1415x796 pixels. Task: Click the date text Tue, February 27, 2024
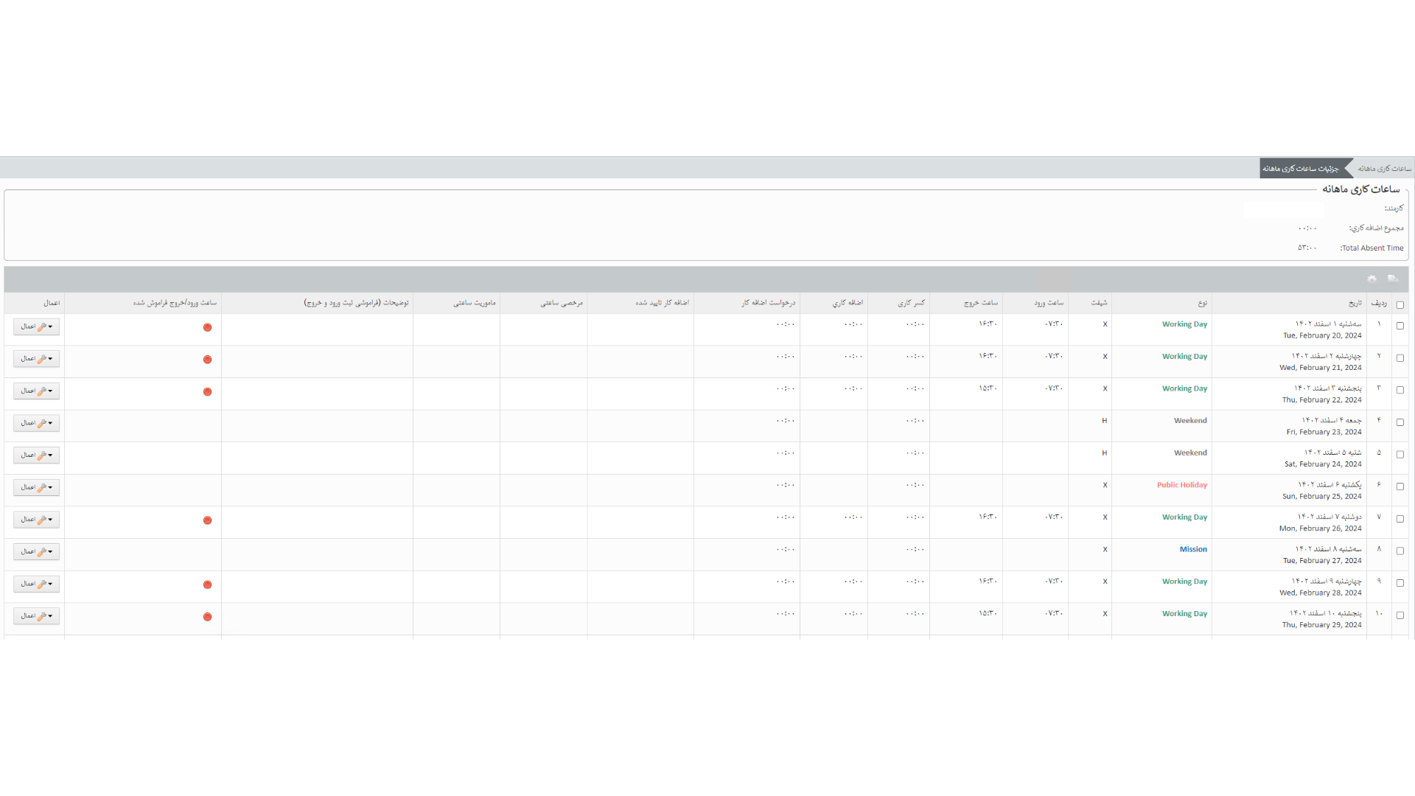tap(1322, 561)
